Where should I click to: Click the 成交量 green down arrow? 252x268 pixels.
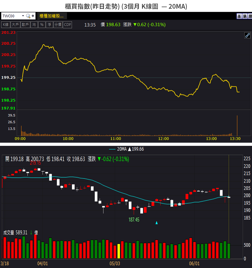(x=31, y=232)
